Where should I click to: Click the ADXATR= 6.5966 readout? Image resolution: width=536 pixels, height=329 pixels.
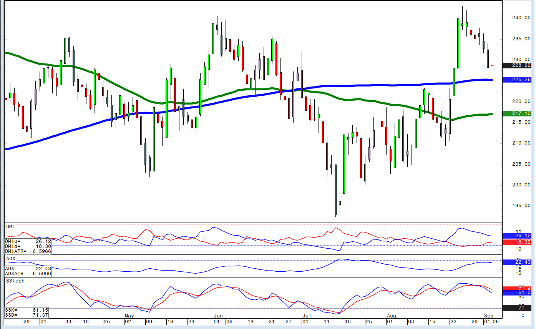(x=28, y=274)
